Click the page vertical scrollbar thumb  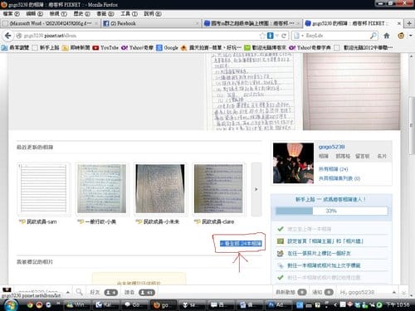(x=412, y=125)
